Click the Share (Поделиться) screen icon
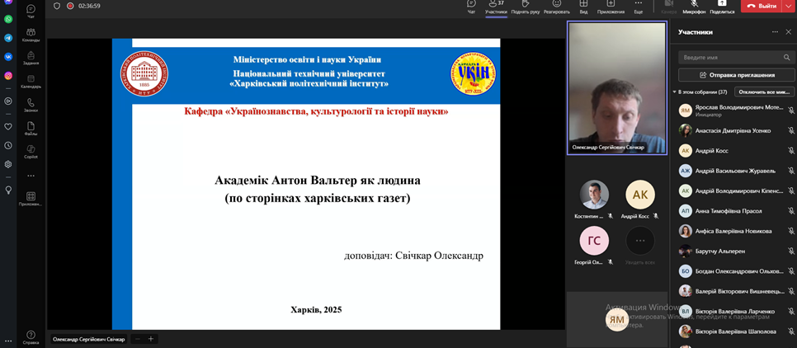The image size is (797, 348). click(722, 5)
